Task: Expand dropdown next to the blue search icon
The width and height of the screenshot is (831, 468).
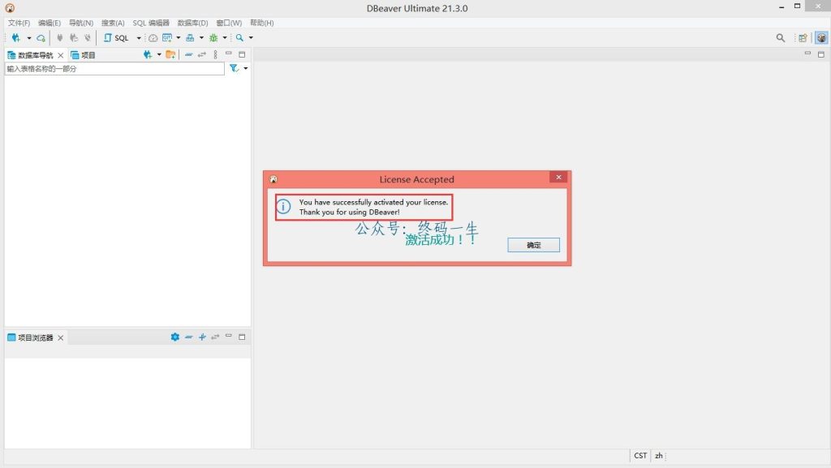Action: (x=251, y=38)
